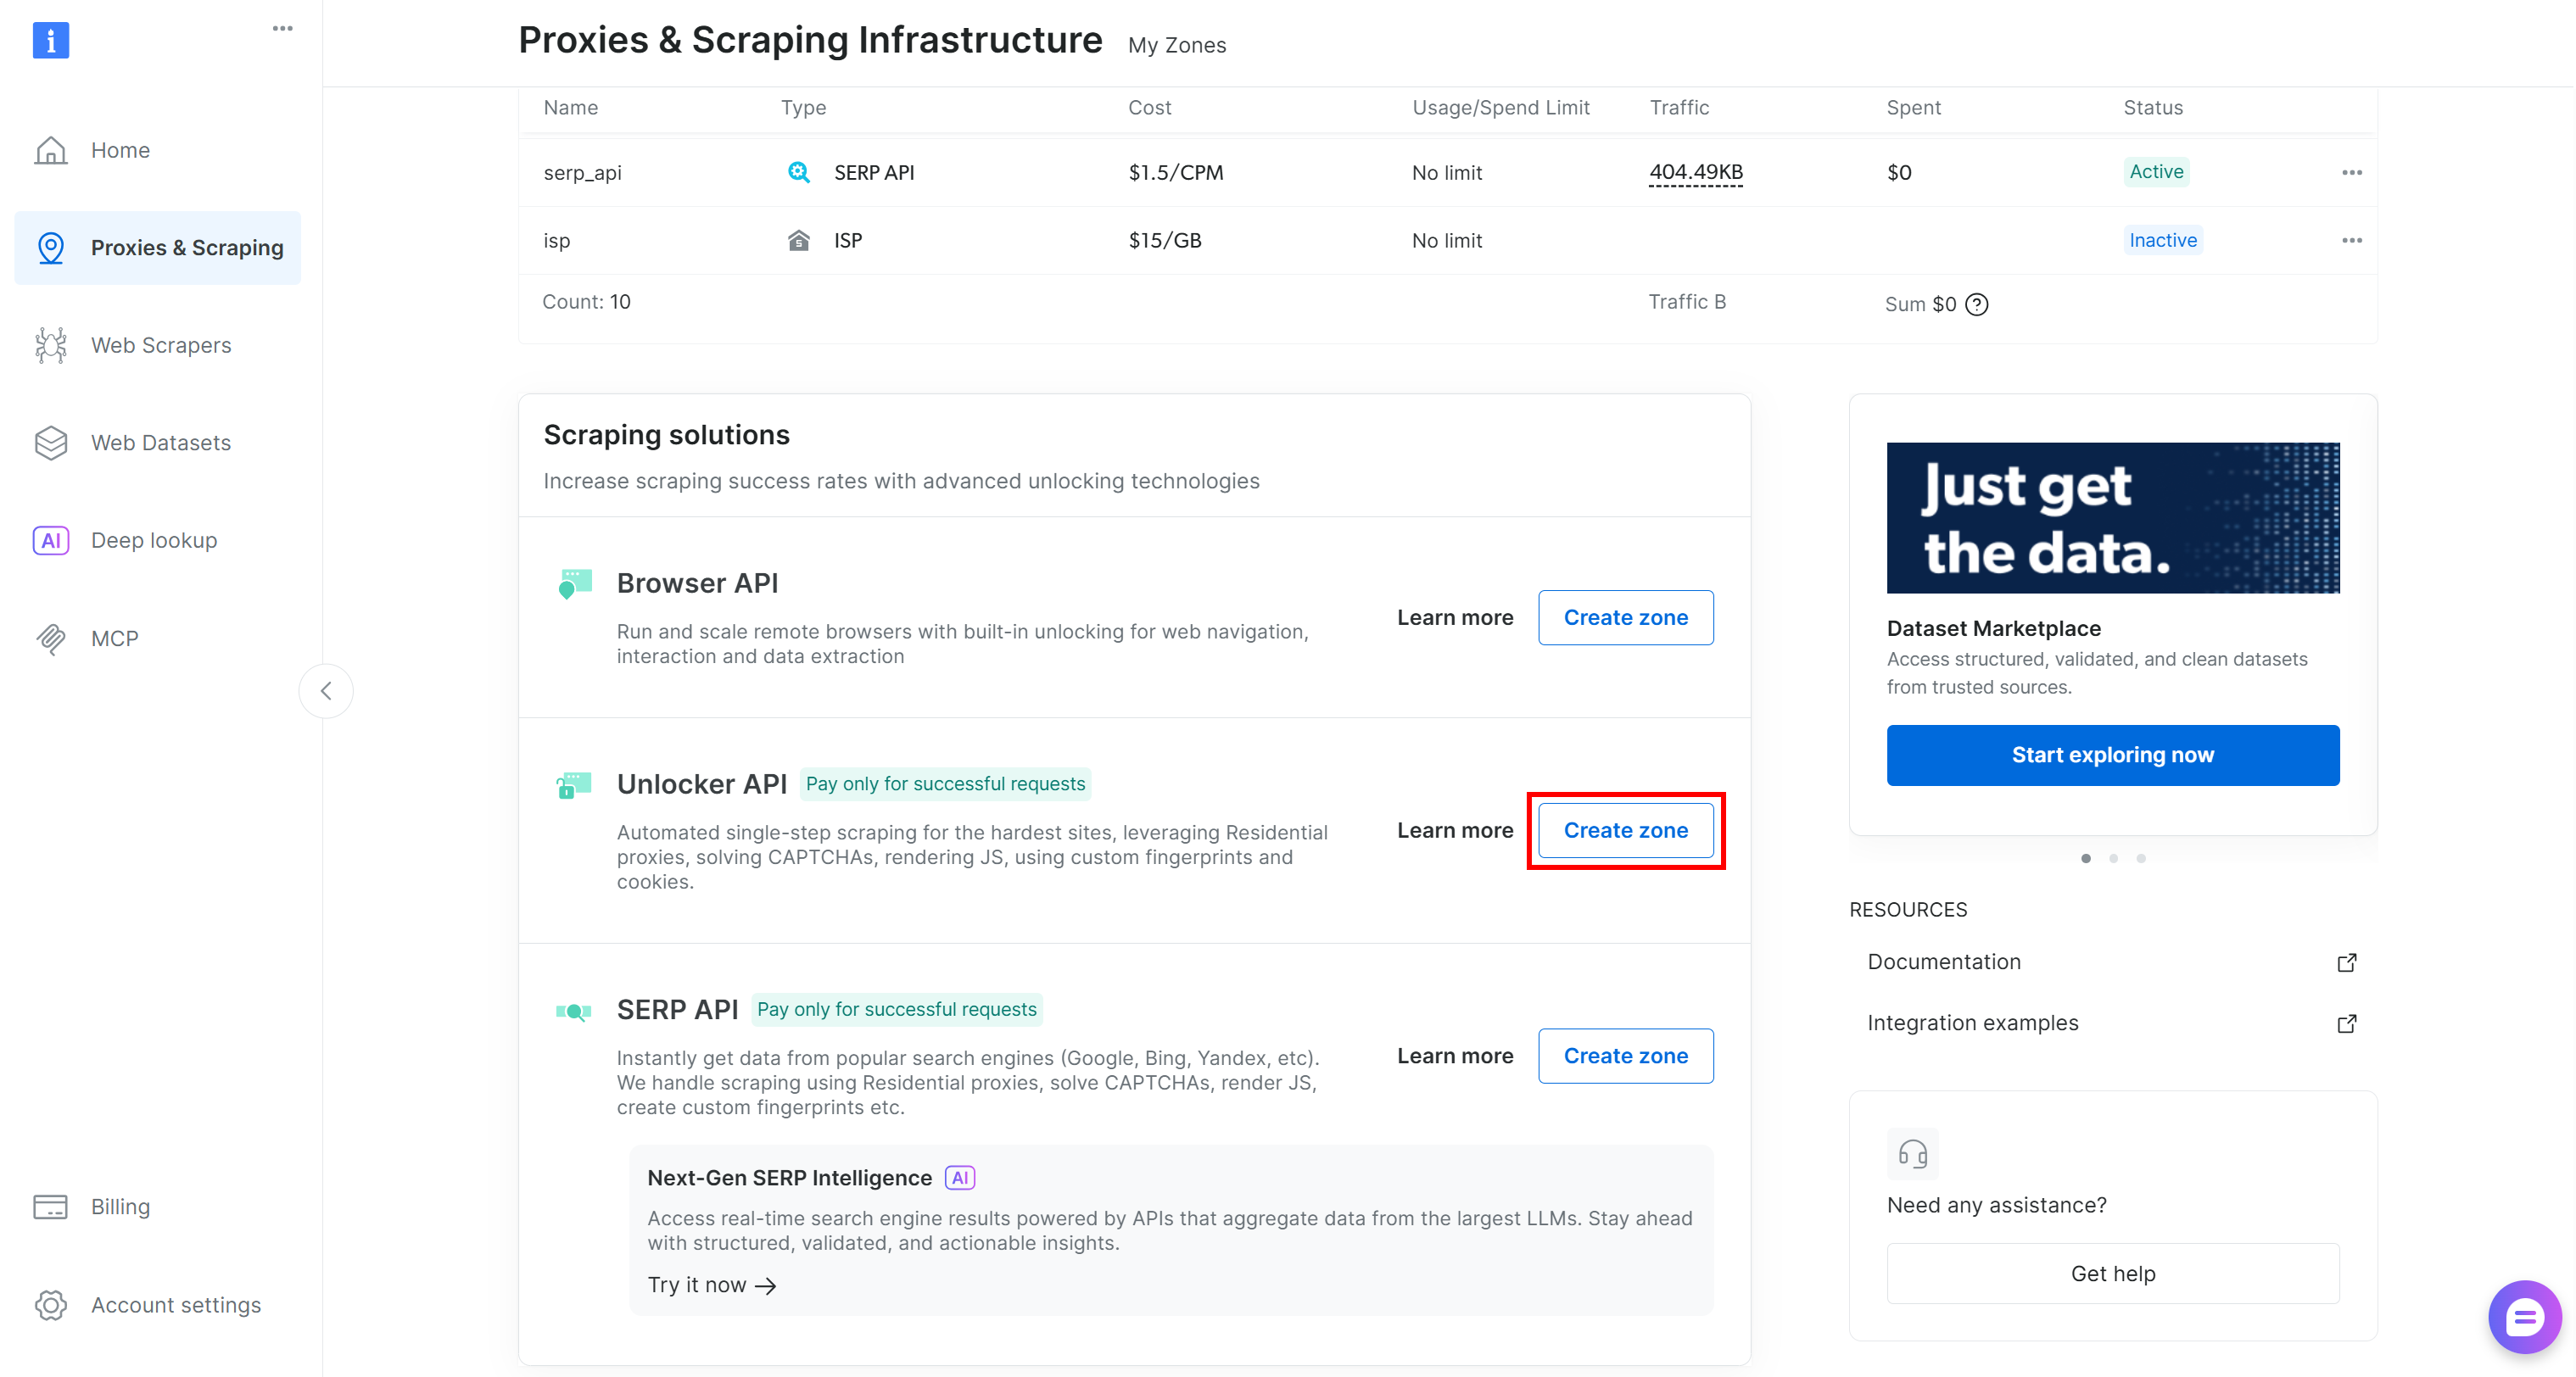Viewport: 2576px width, 1377px height.
Task: Open Deep lookup using the AI icon
Action: (50, 540)
